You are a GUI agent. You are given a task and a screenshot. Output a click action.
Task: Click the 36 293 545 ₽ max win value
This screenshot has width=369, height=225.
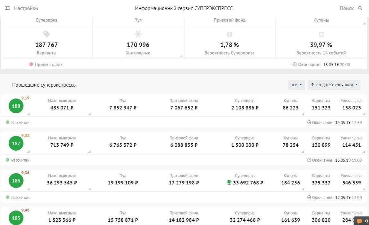(62, 183)
